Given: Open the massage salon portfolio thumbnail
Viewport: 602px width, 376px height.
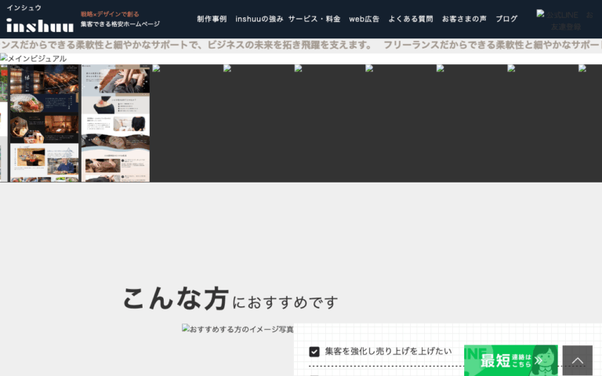Looking at the screenshot, I should 115,123.
